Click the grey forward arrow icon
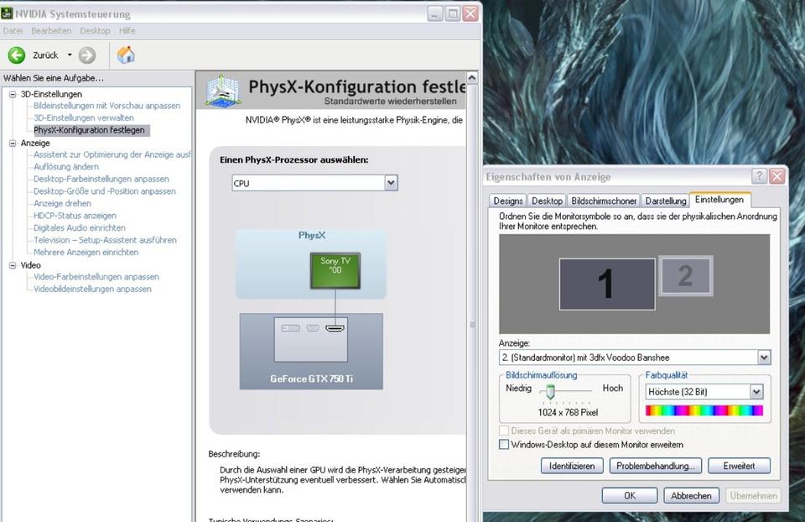This screenshot has height=522, width=805. tap(87, 55)
